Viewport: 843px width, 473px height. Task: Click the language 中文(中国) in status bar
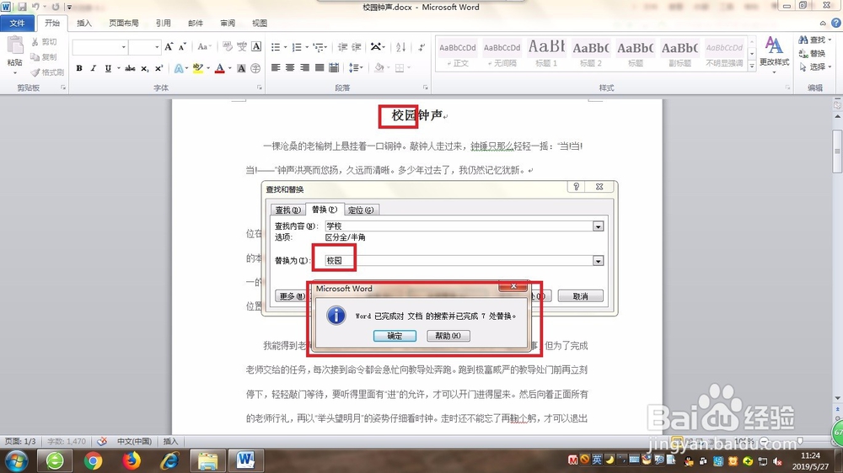click(134, 441)
